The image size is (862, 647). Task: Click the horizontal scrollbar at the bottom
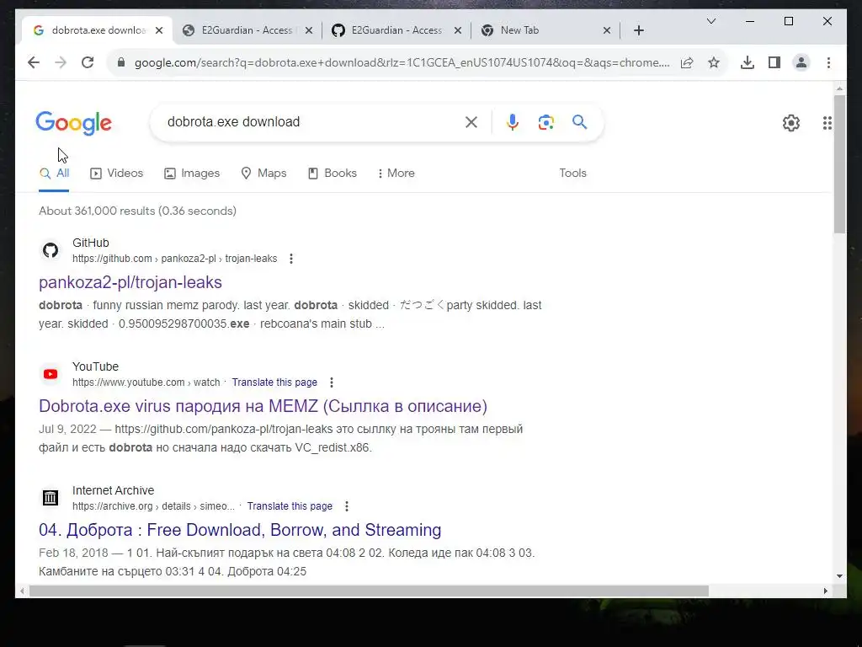tap(369, 591)
